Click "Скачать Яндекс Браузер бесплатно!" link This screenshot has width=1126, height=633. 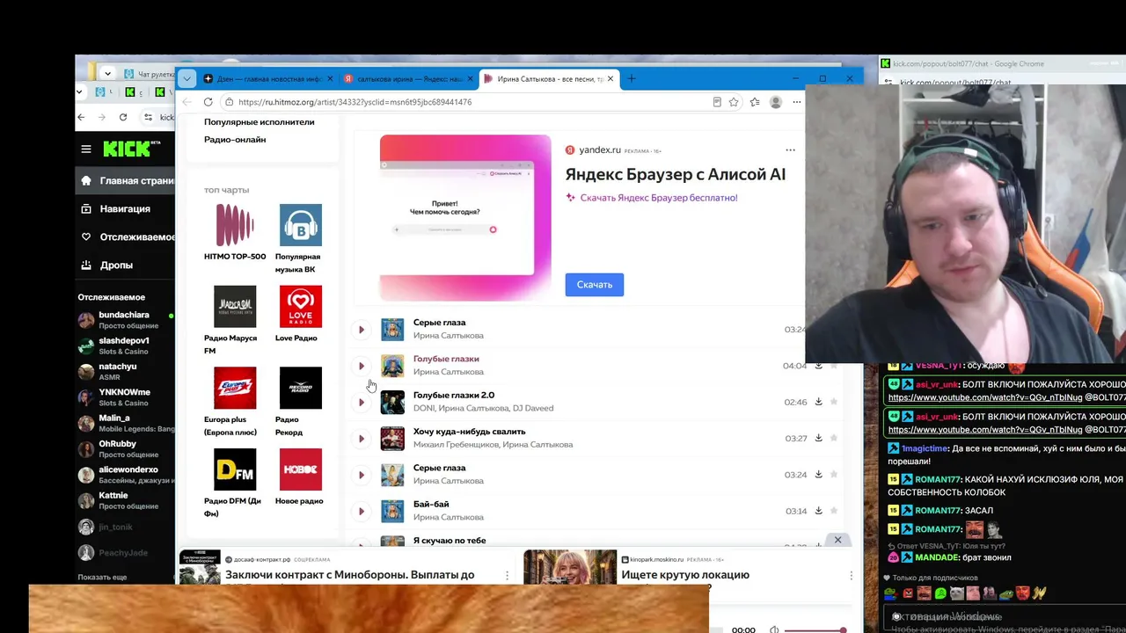point(659,198)
